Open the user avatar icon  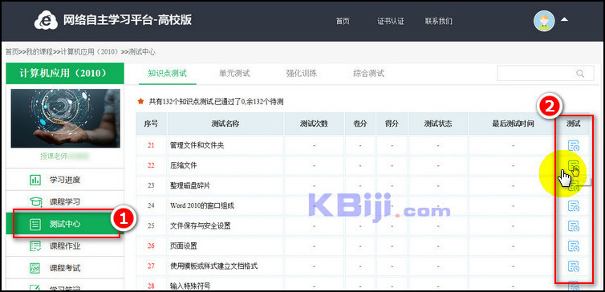(544, 21)
